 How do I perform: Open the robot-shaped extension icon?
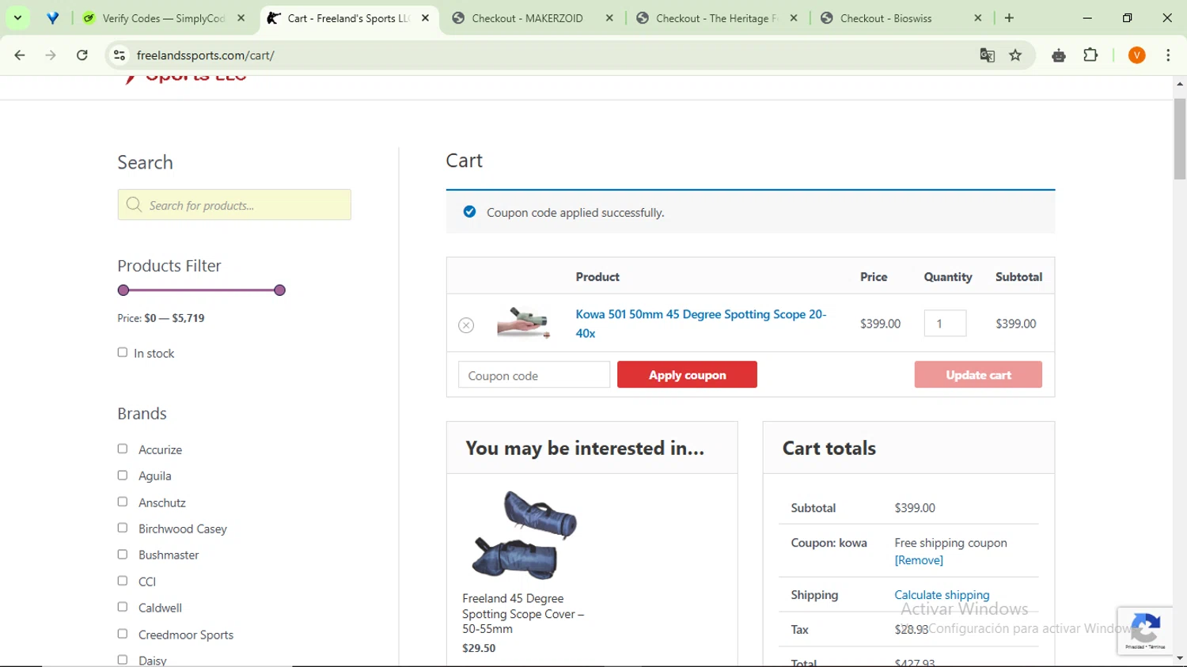(1059, 55)
